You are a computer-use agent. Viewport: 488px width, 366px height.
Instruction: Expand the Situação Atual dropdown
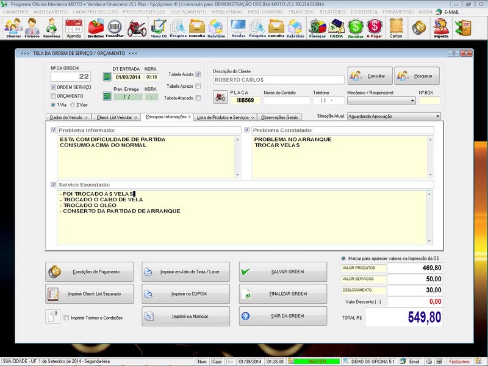click(x=437, y=117)
